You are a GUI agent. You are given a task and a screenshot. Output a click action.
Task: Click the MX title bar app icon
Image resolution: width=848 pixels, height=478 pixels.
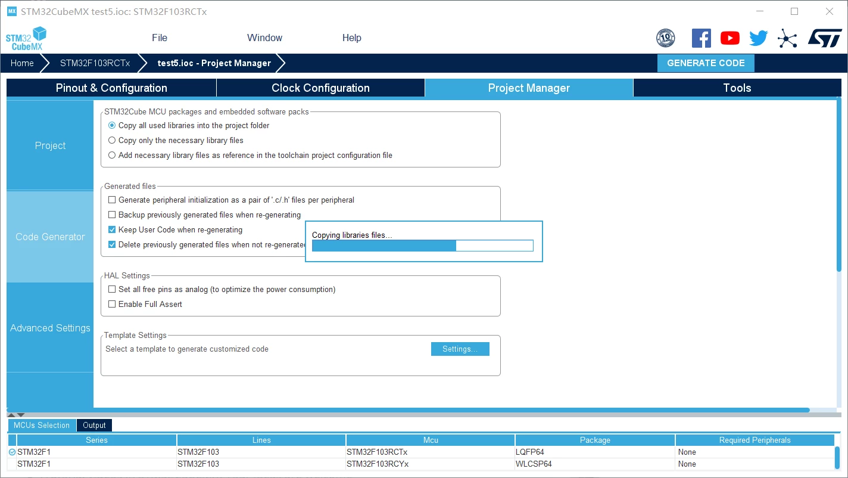click(12, 11)
